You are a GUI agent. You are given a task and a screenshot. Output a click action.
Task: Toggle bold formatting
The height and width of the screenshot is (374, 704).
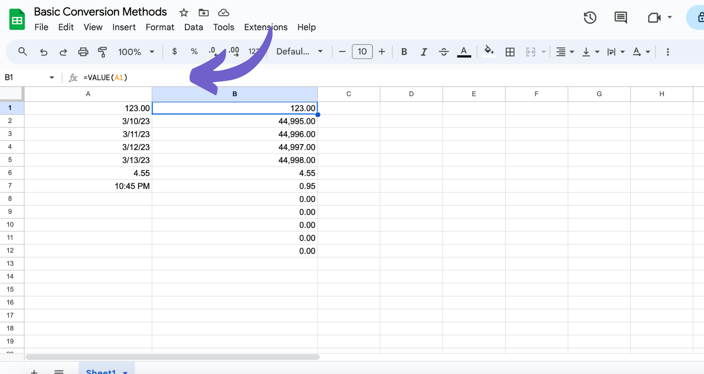404,52
